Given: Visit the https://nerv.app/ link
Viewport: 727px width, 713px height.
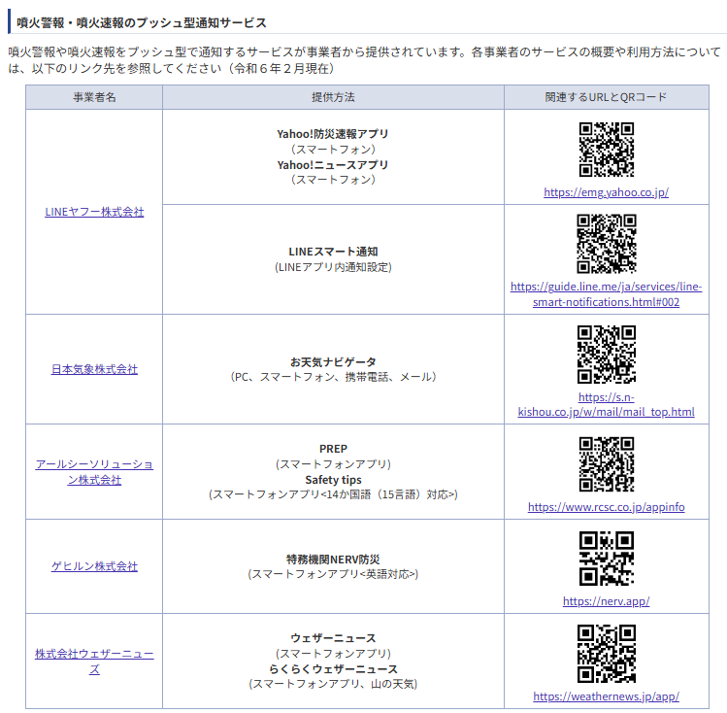Looking at the screenshot, I should coord(606,601).
